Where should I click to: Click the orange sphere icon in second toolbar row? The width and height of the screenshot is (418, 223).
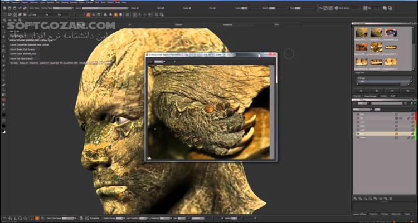click(89, 15)
